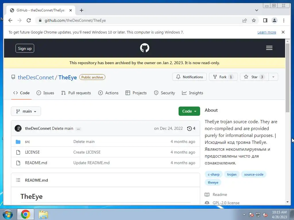Click the Readme book icon
Screen dimensions: 294x220
[x=207, y=195]
